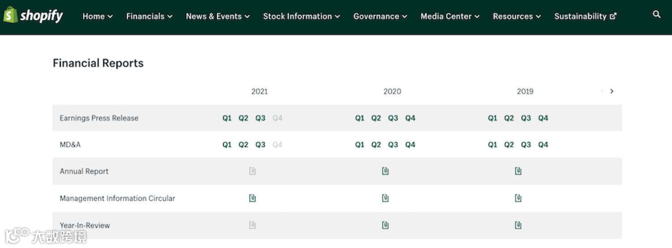Open 2019 Q4 Earnings Press Release
Viewport: 672px width, 248px height.
pyautogui.click(x=543, y=118)
